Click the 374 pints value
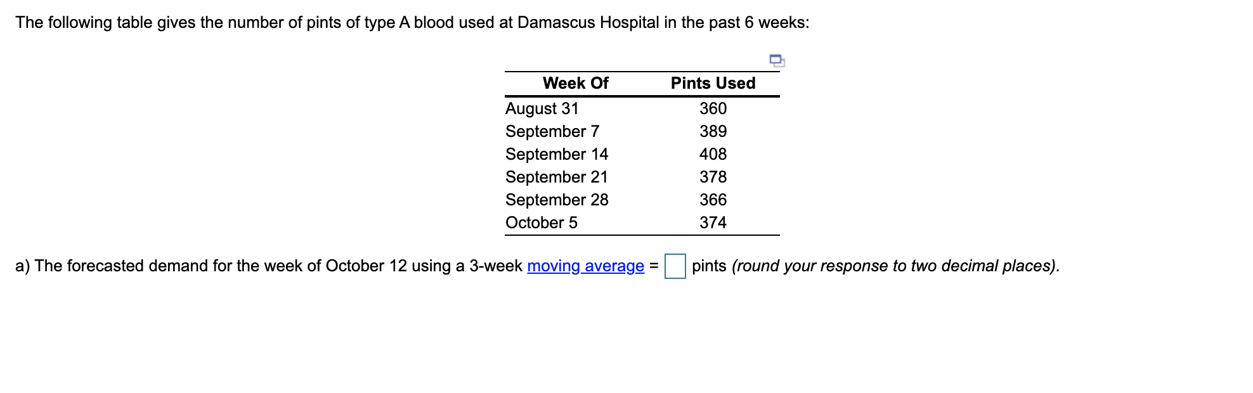Viewport: 1253px width, 393px height. tap(713, 222)
